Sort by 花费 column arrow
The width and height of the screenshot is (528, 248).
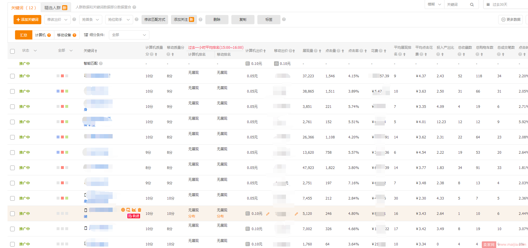[x=385, y=51]
